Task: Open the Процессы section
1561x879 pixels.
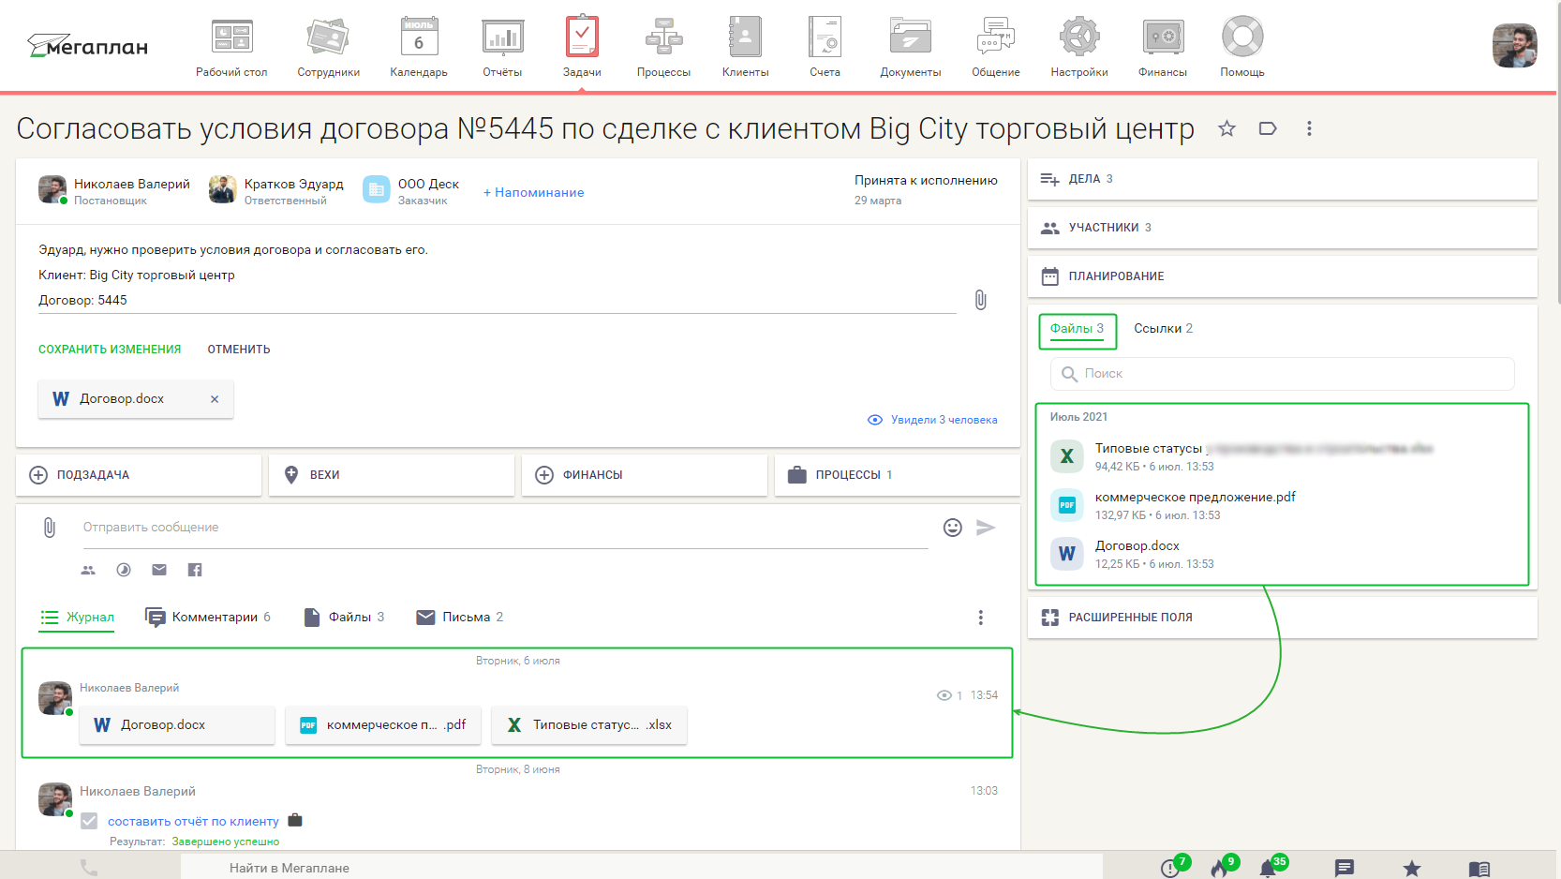Action: 663,48
